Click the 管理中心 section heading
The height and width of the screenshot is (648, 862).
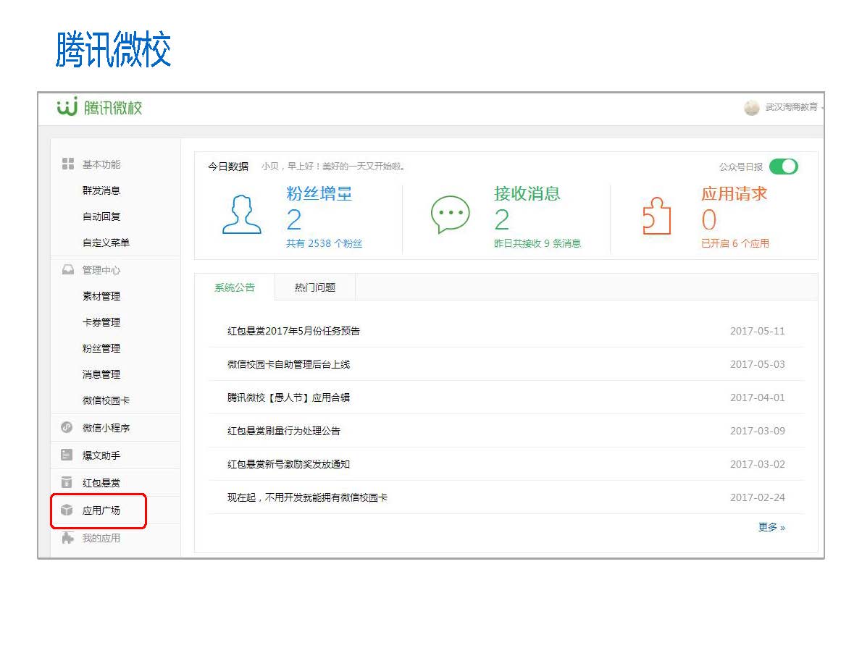101,270
